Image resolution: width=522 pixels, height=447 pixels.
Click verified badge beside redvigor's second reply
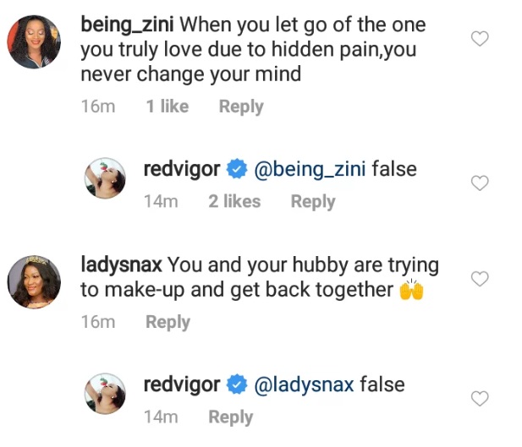pos(237,385)
